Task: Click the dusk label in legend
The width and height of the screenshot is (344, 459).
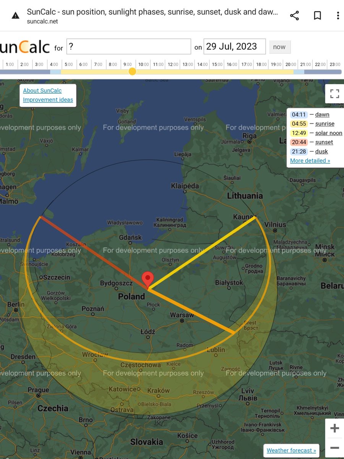Action: pyautogui.click(x=322, y=151)
